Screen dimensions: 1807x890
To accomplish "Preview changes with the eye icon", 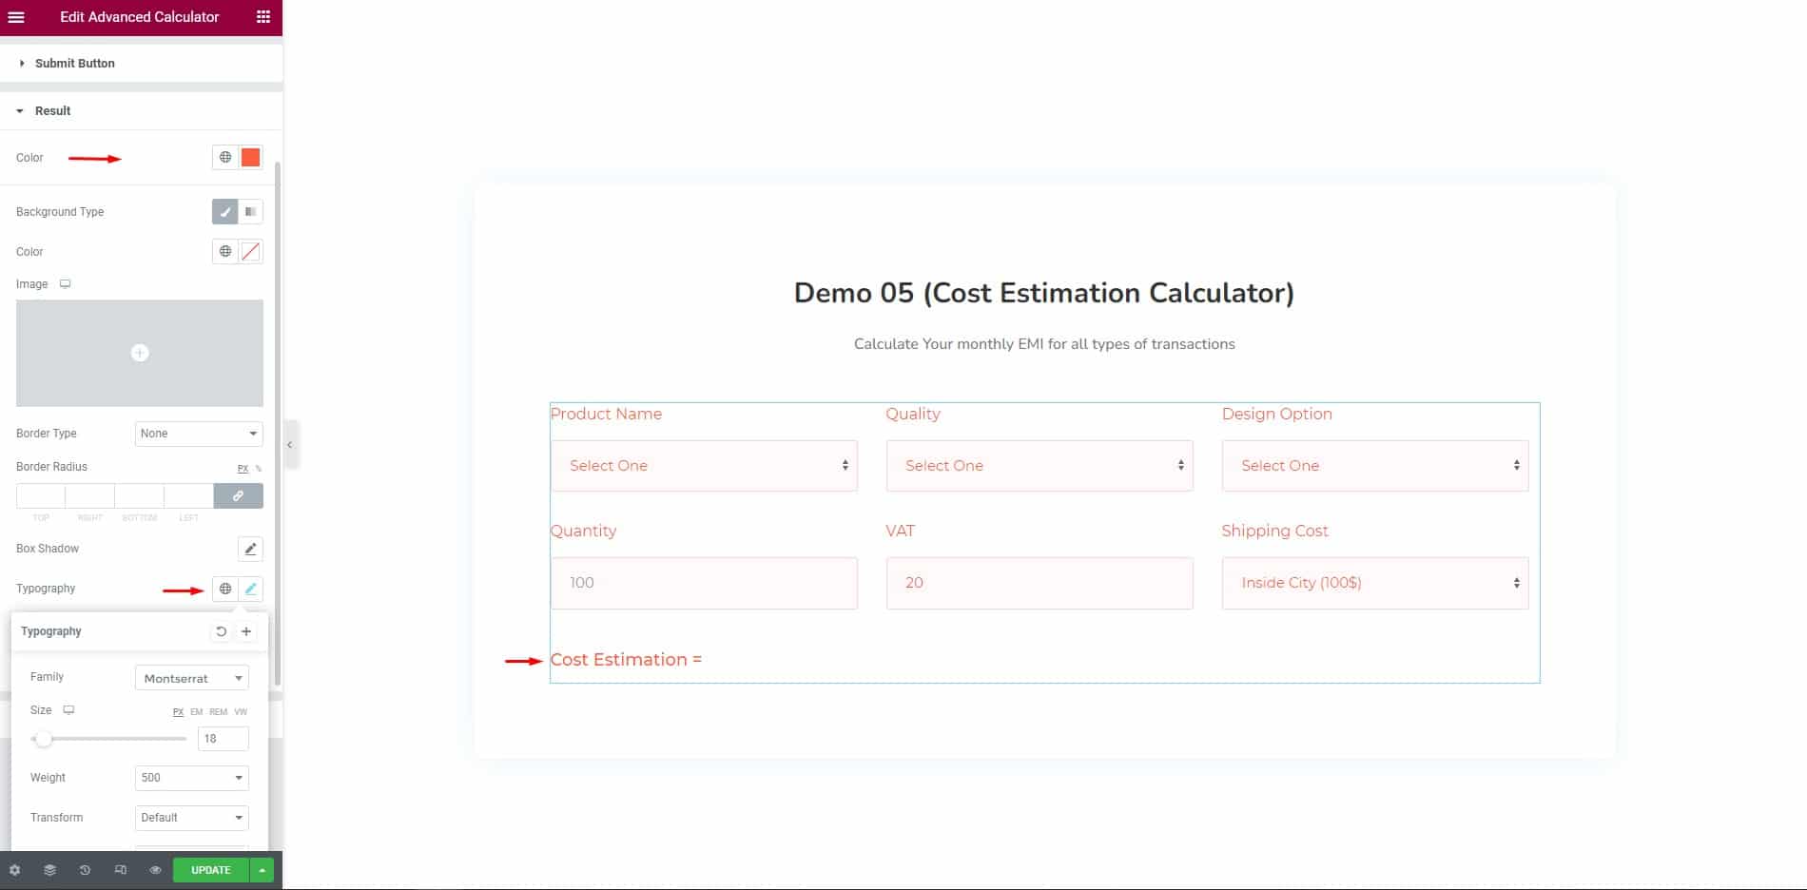I will point(155,869).
